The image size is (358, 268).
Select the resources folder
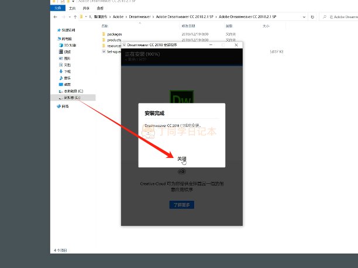113,46
